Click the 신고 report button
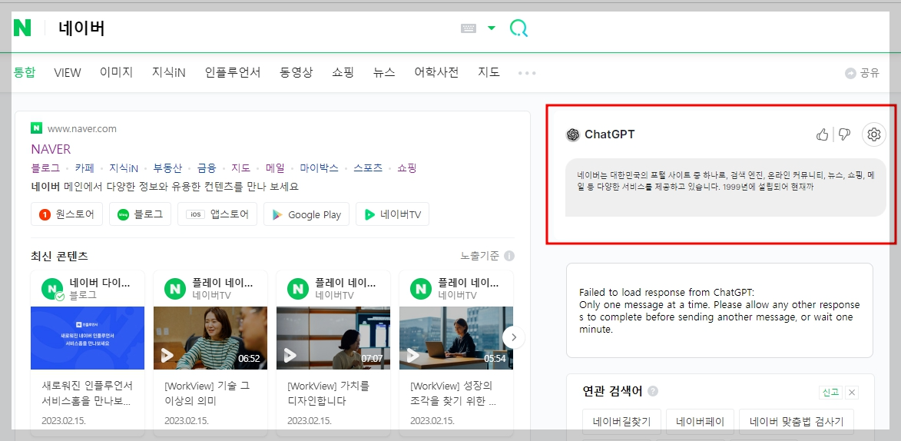901x441 pixels. [x=830, y=392]
